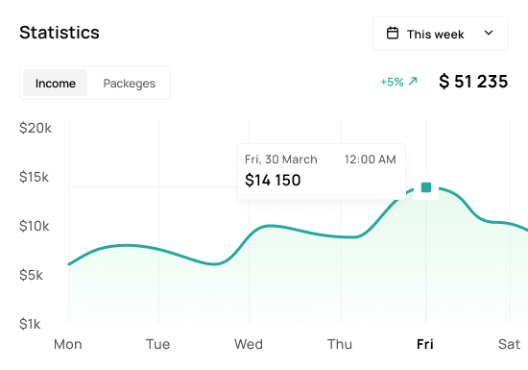Switch to the Income tab
The image size is (528, 370).
[56, 83]
